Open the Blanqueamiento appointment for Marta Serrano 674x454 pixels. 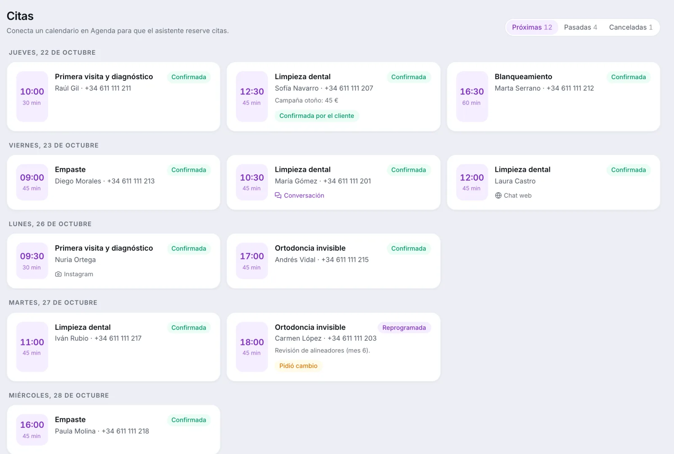pyautogui.click(x=553, y=96)
